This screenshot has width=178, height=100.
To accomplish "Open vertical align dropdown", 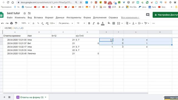I will point(134,23).
